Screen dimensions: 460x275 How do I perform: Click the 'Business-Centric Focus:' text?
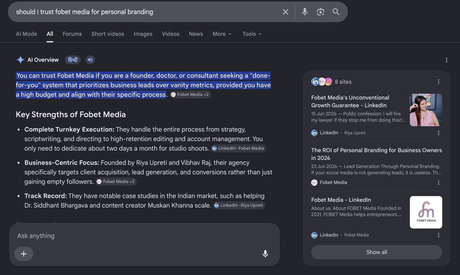(x=62, y=163)
